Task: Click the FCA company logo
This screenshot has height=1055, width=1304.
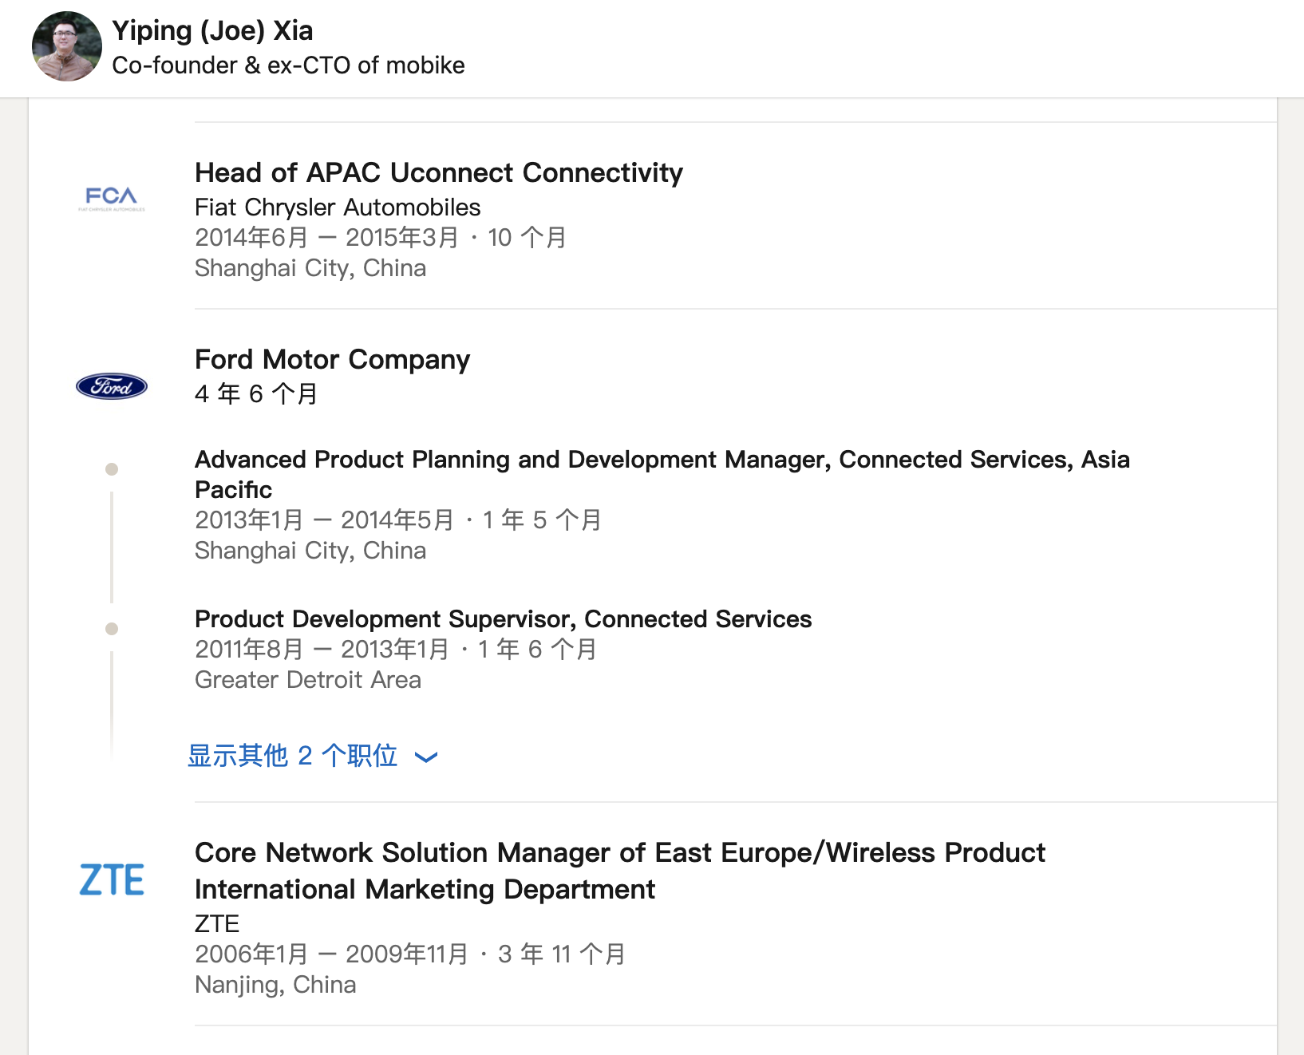Action: 112,198
